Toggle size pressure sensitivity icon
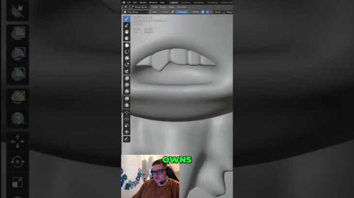Screen dimensions: 354x198 coord(173,12)
